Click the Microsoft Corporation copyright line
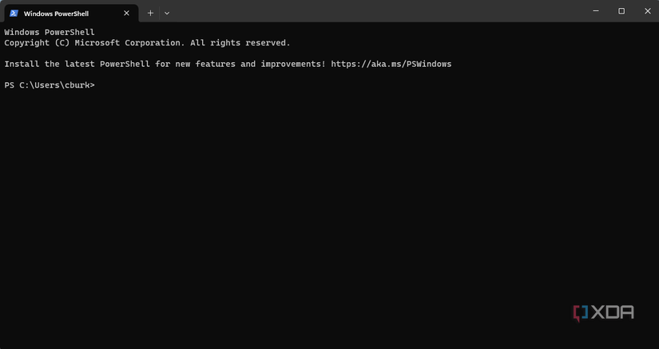The width and height of the screenshot is (659, 349). [147, 43]
